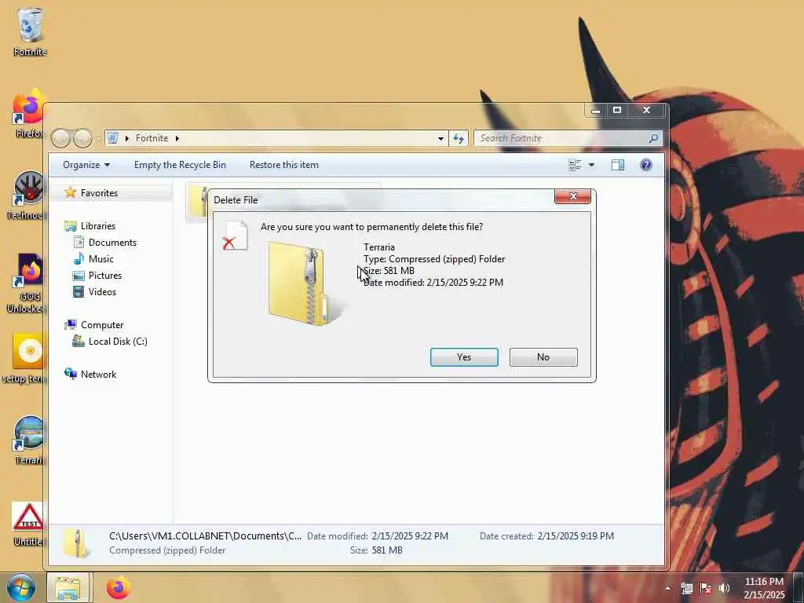Click the Explorer forward arrow button
The height and width of the screenshot is (603, 804).
pos(82,138)
